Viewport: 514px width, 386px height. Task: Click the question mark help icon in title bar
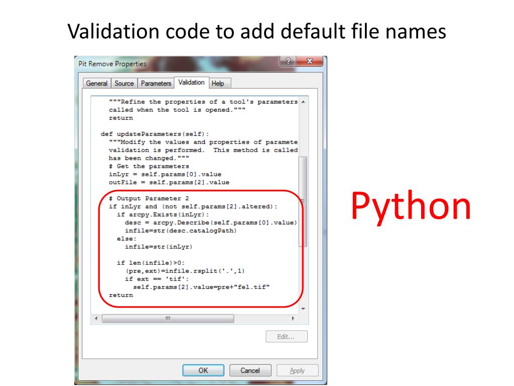(x=288, y=61)
